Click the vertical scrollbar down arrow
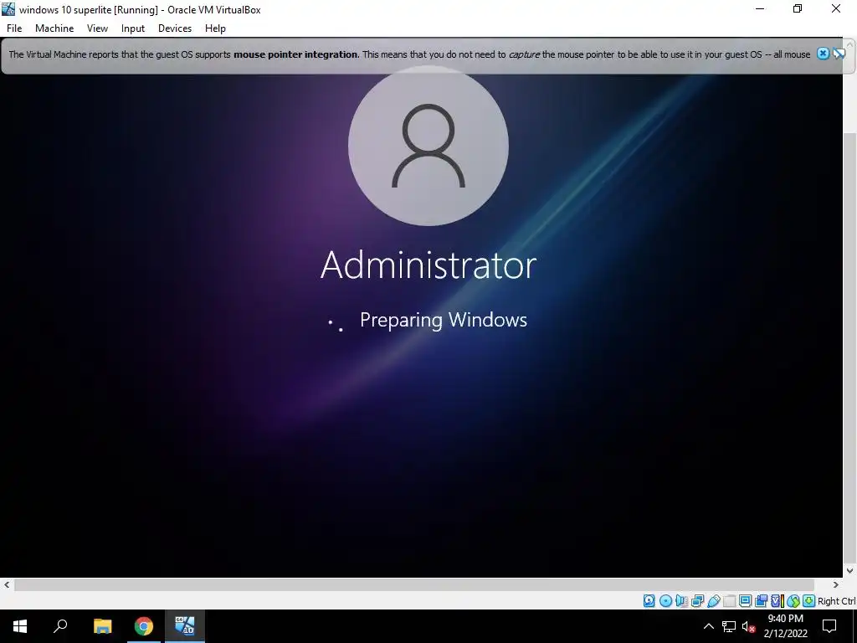 850,571
